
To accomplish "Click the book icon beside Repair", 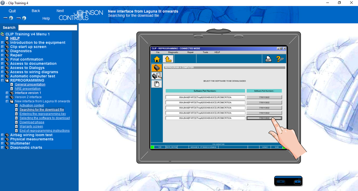I will 7,55.
